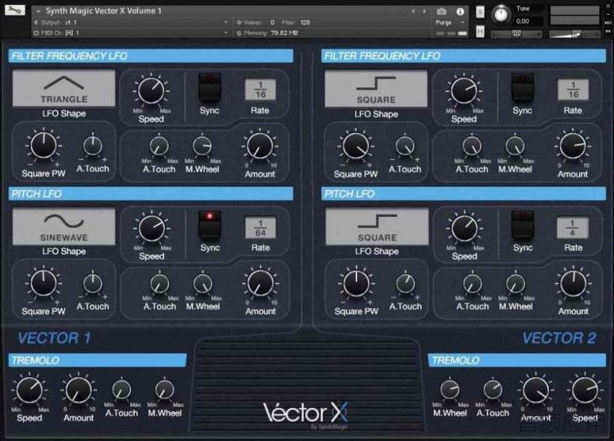This screenshot has width=614, height=441.
Task: Click the −/+ A.Touch knob in Vector 2 Pitch LFO
Action: pyautogui.click(x=406, y=284)
